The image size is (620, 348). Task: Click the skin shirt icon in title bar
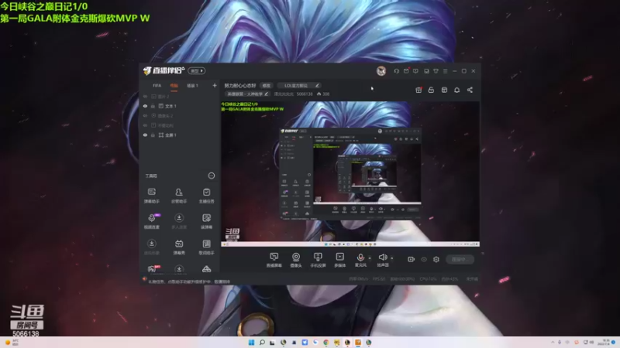tap(436, 71)
